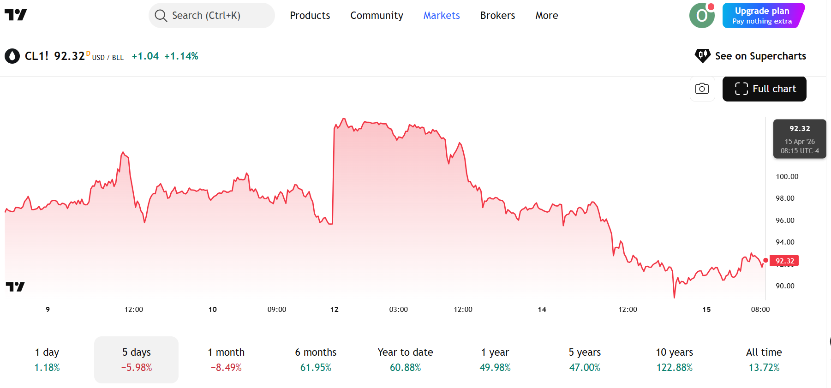Click the Upgrade plan button
This screenshot has height=388, width=831.
tap(763, 16)
